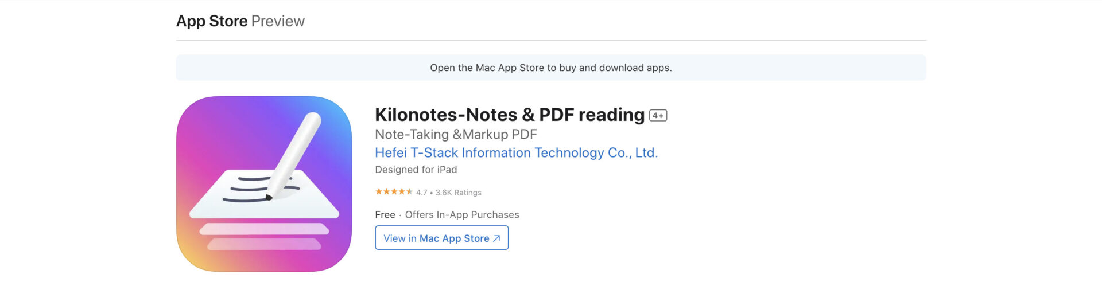Click the App Store heading text
Image resolution: width=1102 pixels, height=290 pixels.
[x=212, y=21]
